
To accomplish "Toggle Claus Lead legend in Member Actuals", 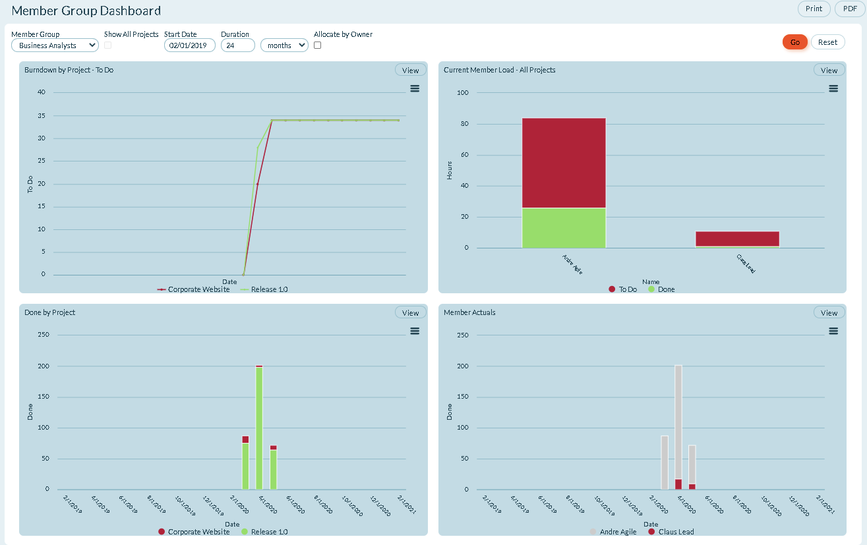I will [x=671, y=532].
